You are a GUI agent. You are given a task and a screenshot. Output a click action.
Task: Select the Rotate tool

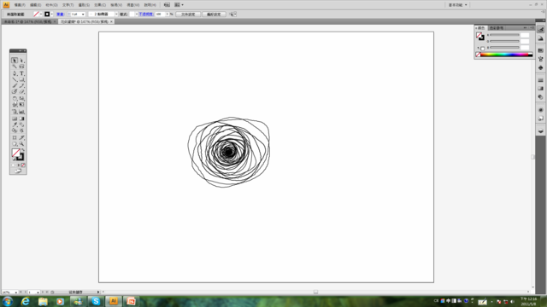pyautogui.click(x=15, y=99)
